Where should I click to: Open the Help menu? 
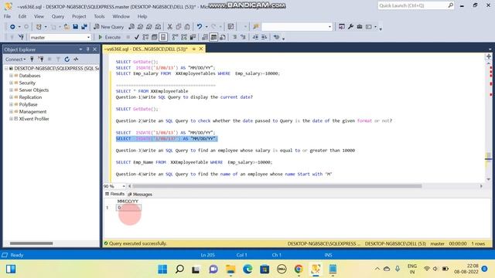[x=142, y=16]
